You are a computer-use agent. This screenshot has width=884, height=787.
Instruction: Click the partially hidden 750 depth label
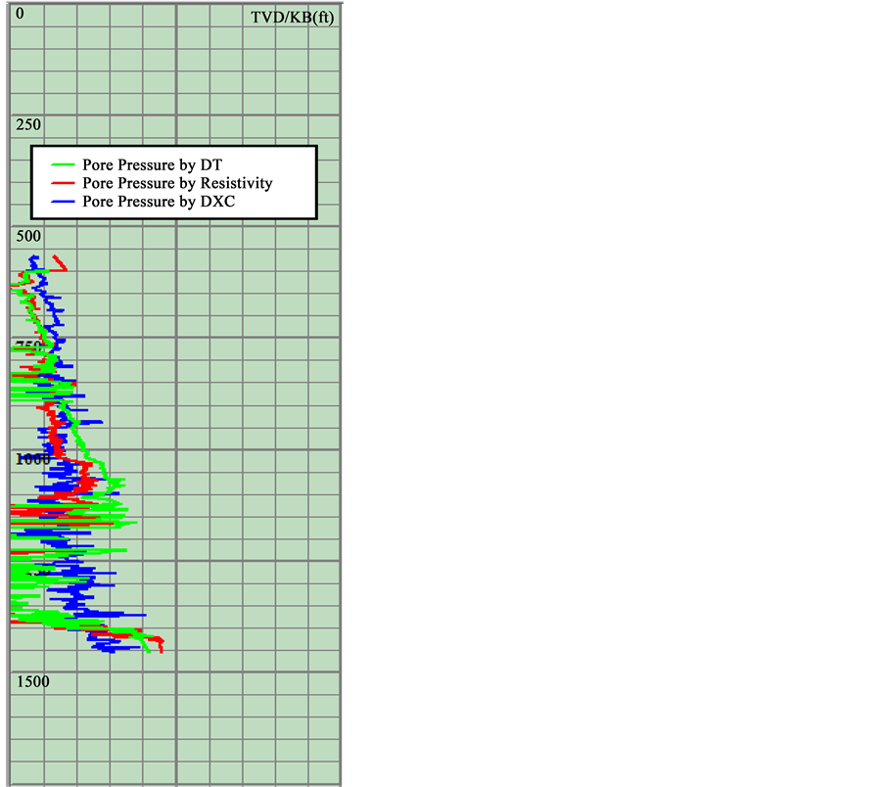pyautogui.click(x=26, y=347)
